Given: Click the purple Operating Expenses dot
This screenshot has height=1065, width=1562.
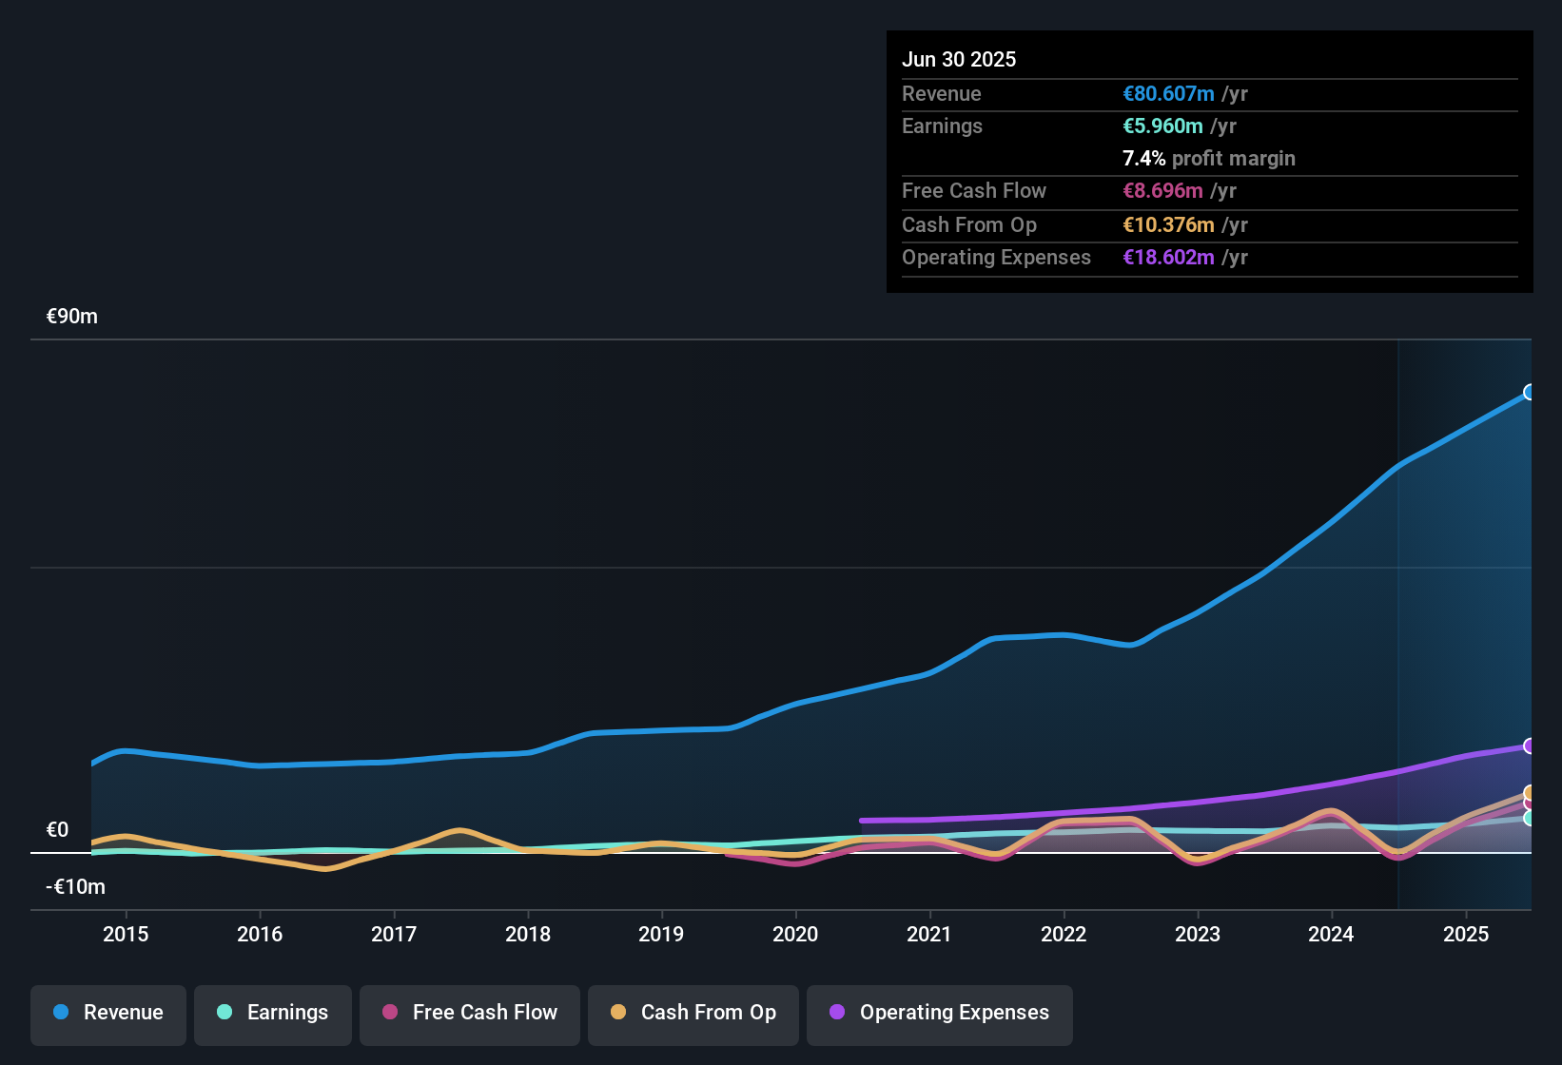Looking at the screenshot, I should tap(836, 1013).
